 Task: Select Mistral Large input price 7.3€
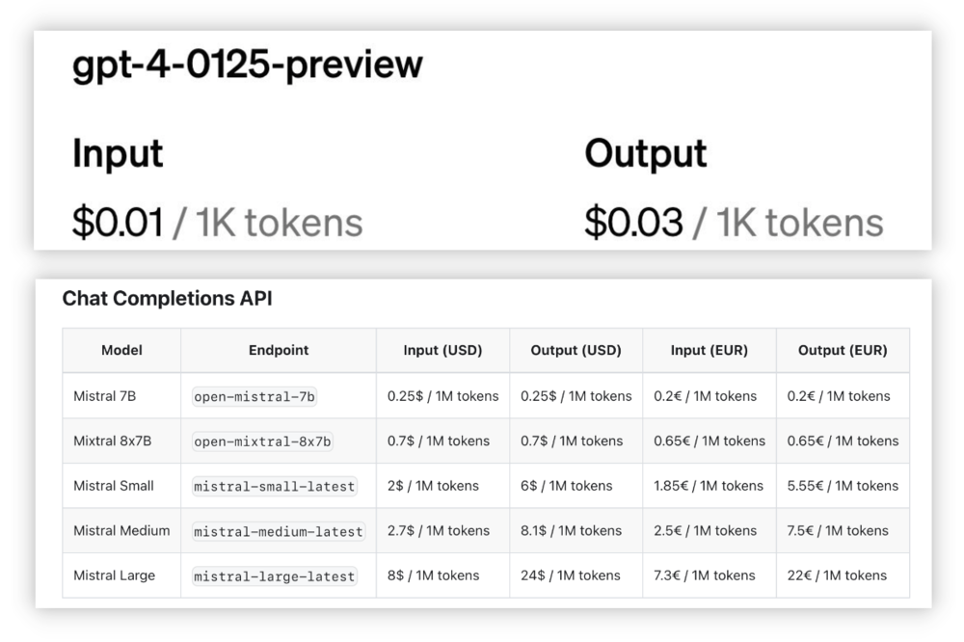(705, 575)
